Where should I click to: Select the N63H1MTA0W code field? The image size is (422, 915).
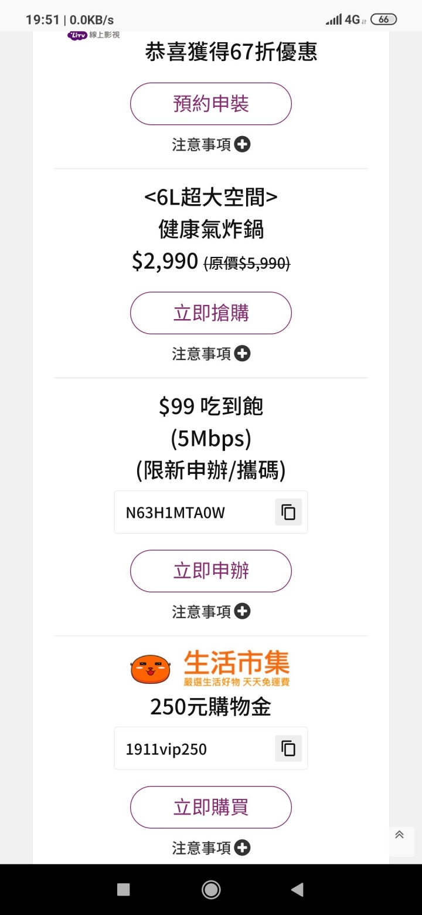point(211,512)
